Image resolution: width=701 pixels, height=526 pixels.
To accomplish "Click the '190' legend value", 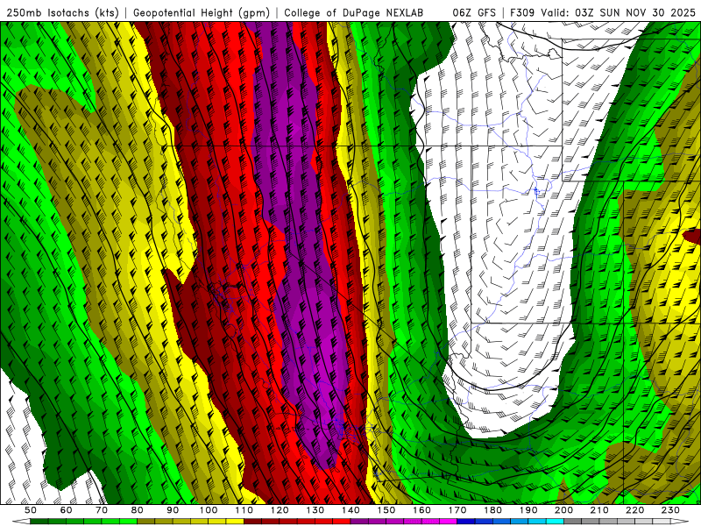I will click(528, 510).
